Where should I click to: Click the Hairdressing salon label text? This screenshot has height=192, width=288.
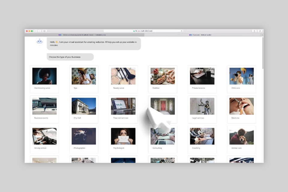pos(42,88)
